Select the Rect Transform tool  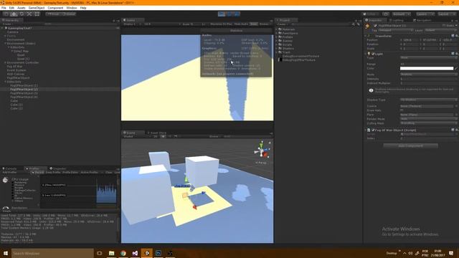(x=37, y=14)
